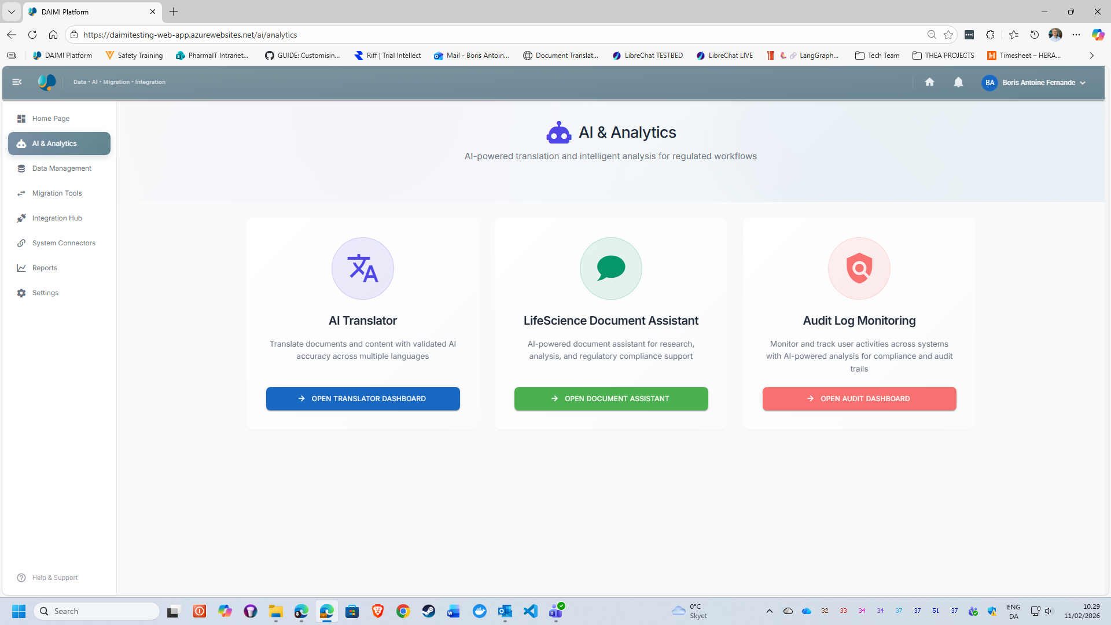The height and width of the screenshot is (625, 1111).
Task: Collapse the sidebar with the hamburger icon
Action: coord(17,82)
